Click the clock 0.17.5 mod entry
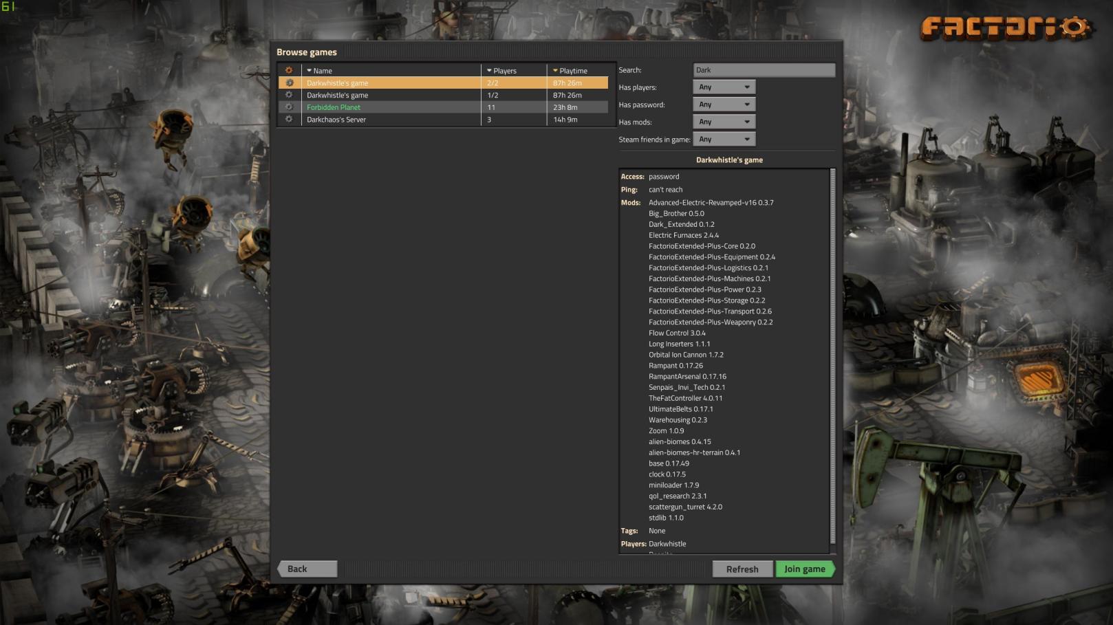This screenshot has width=1113, height=625. point(667,474)
